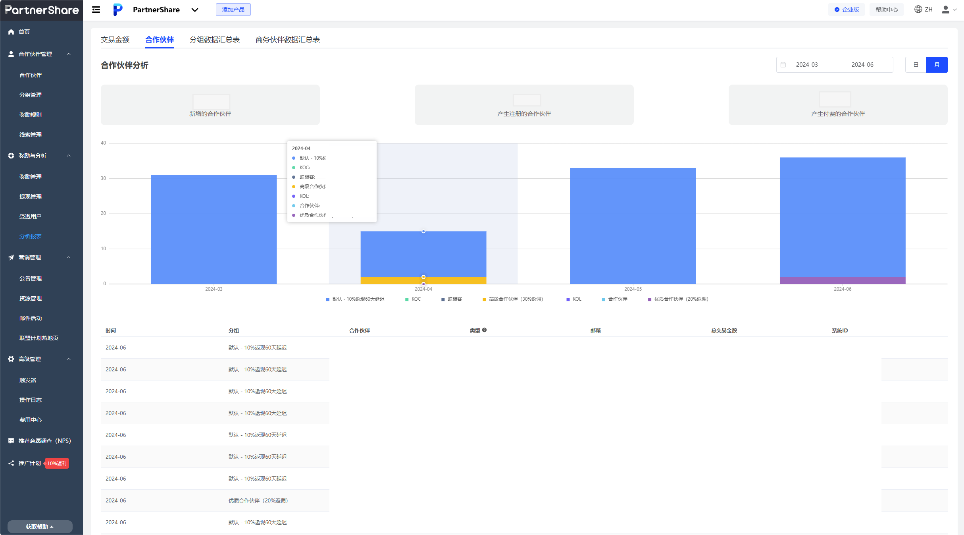Click the calendar icon in date range
This screenshot has width=964, height=535.
tap(783, 65)
